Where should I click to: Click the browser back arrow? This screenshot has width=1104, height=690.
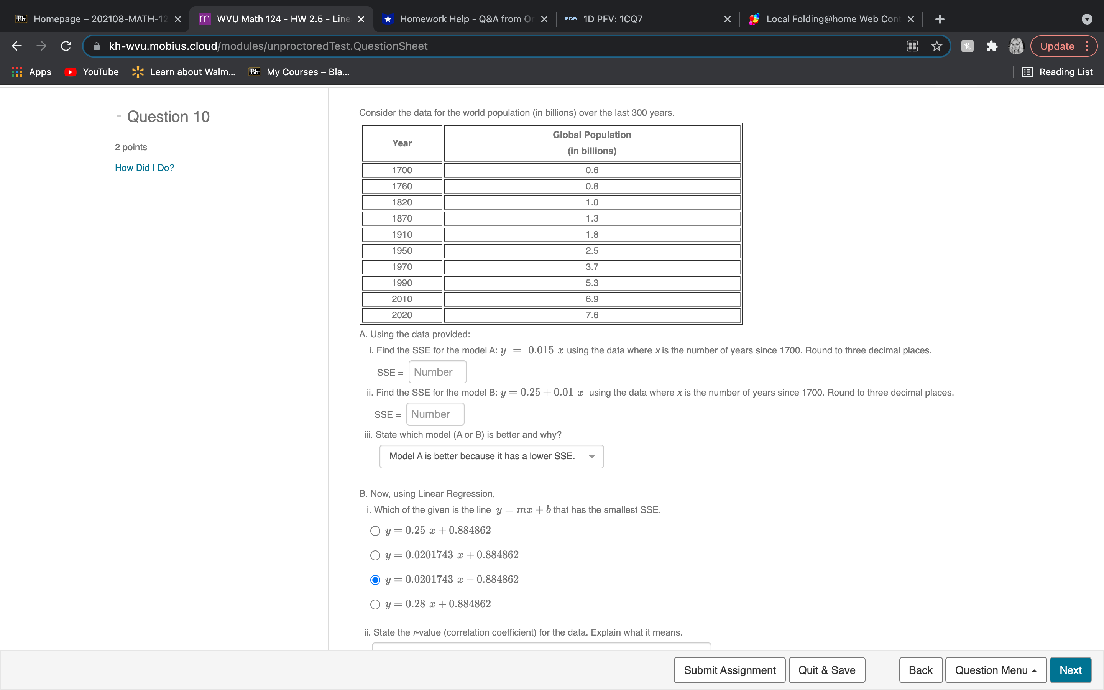(x=16, y=46)
